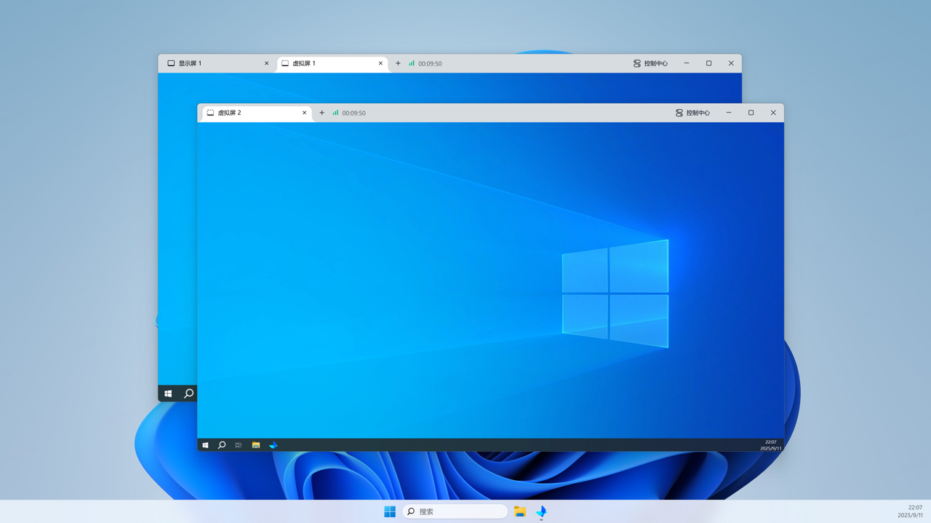Open 控制中心 in the 虚拟屏 1 window
This screenshot has width=931, height=523.
click(650, 64)
